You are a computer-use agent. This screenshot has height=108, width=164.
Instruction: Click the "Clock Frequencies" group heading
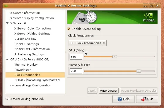(81, 36)
